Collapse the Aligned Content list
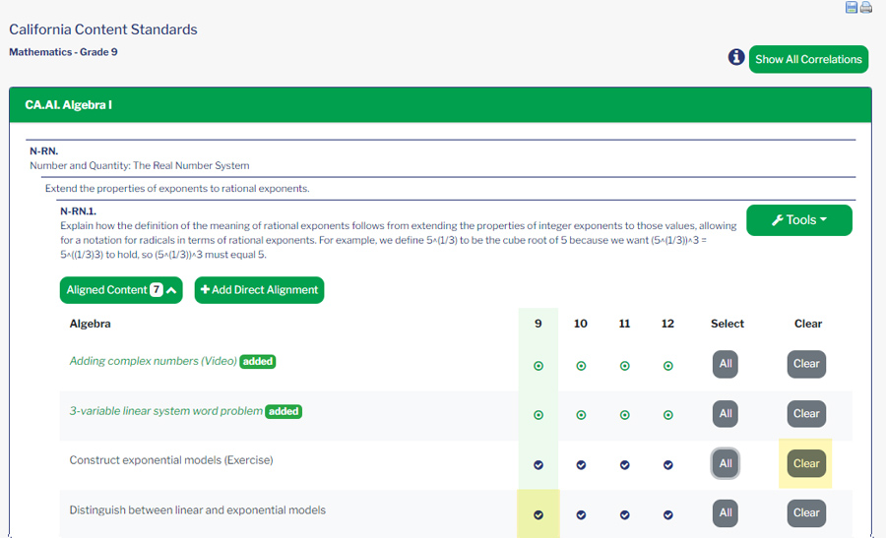 (x=121, y=290)
